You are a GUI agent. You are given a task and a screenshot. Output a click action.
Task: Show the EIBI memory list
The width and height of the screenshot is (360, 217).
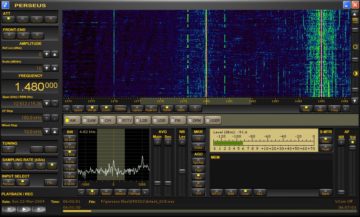231,192
